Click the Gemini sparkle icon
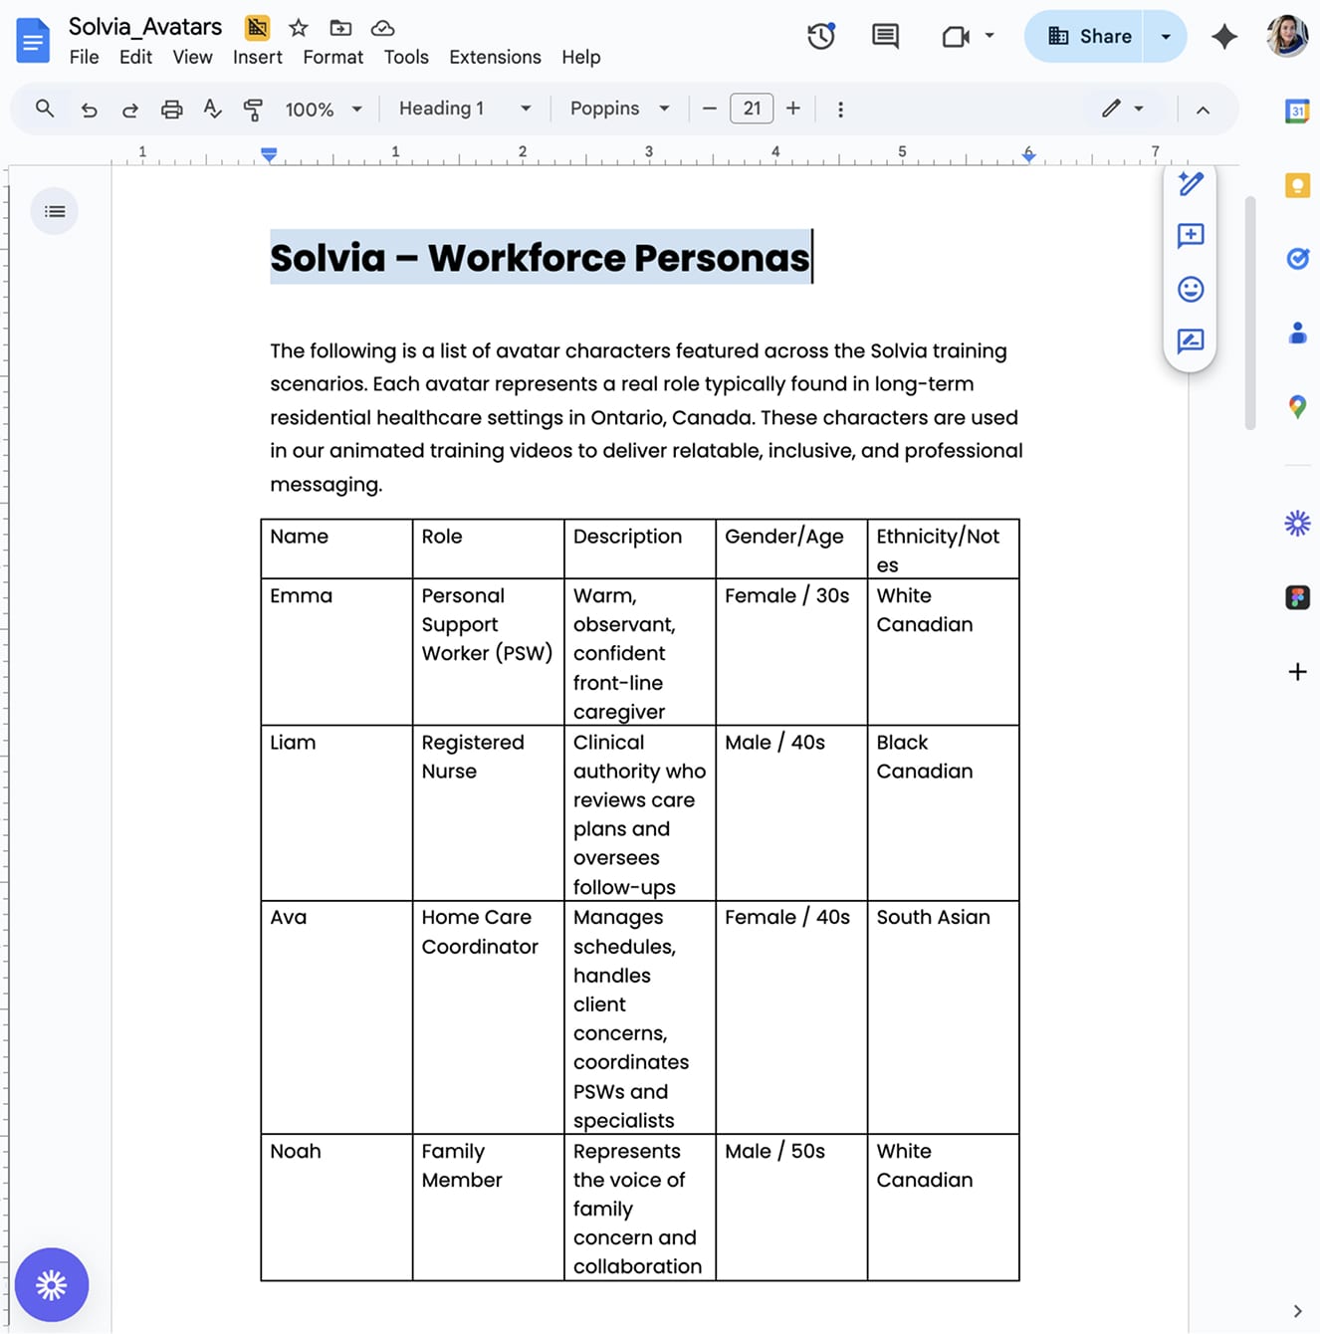This screenshot has width=1320, height=1334. [1224, 37]
